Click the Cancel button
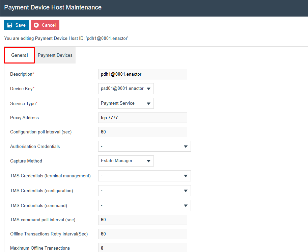Viewport: 308px width, 252px height. coord(45,25)
